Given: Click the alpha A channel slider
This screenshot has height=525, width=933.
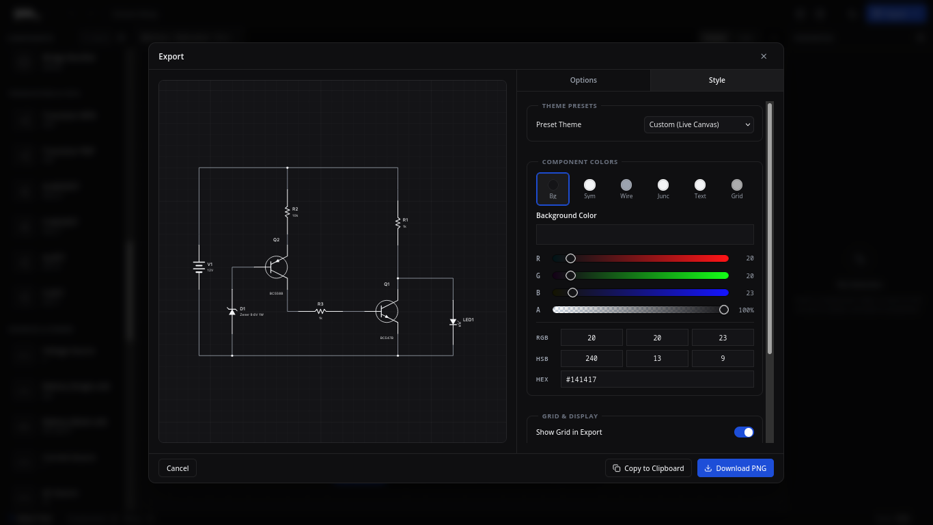Looking at the screenshot, I should (x=641, y=310).
